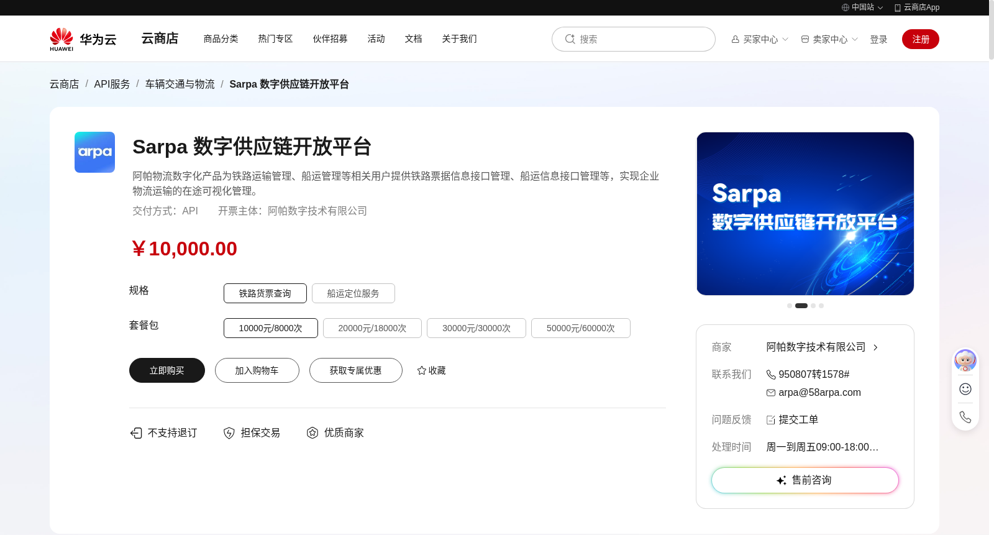This screenshot has width=994, height=535.
Task: Click the floating phone contact icon
Action: 965,417
